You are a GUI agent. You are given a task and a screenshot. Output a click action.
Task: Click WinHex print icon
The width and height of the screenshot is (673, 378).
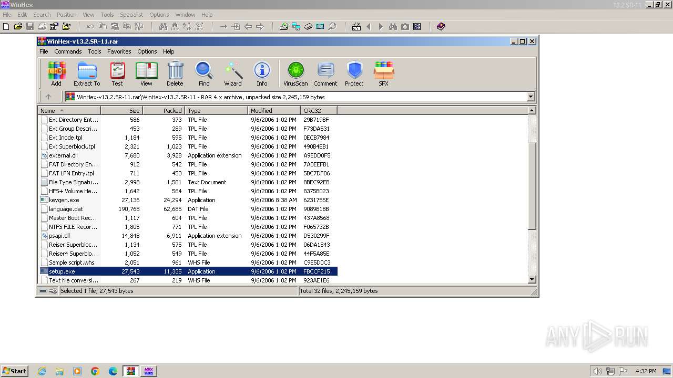[x=42, y=26]
